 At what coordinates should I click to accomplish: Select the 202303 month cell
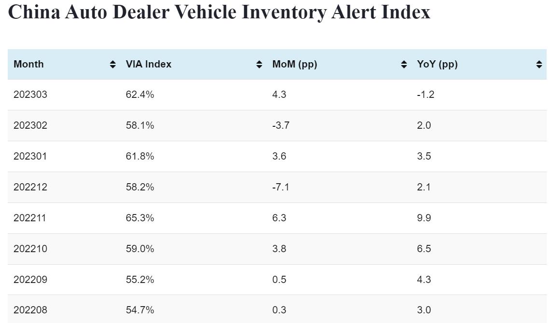[x=30, y=94]
